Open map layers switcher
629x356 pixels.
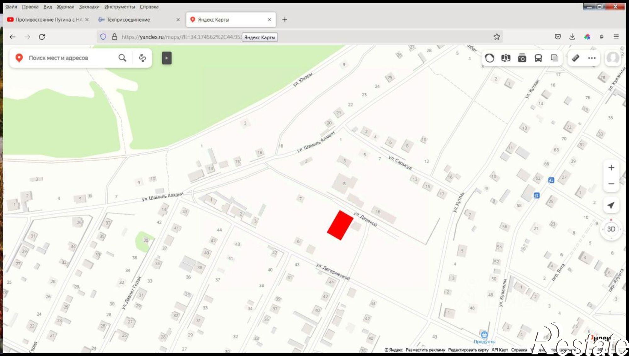coord(554,58)
